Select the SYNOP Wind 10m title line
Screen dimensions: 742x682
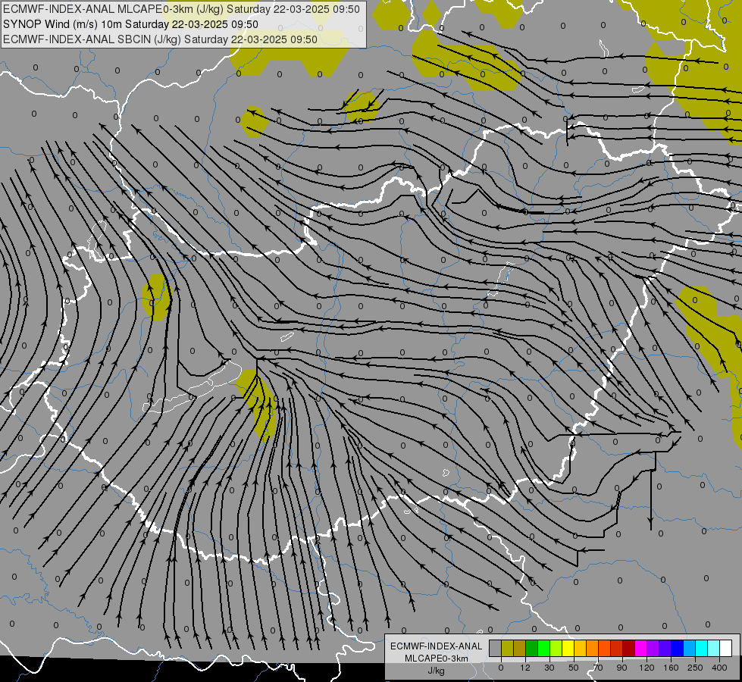(x=130, y=24)
